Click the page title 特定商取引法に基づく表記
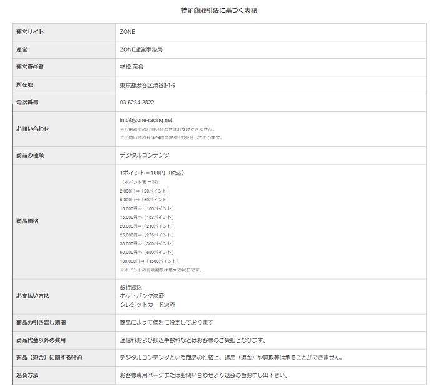The image size is (438, 389). pos(218,11)
